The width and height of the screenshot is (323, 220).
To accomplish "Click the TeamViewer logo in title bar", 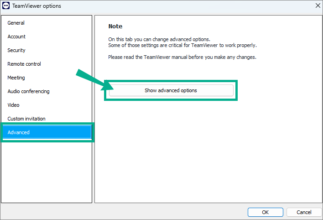I will (6, 6).
